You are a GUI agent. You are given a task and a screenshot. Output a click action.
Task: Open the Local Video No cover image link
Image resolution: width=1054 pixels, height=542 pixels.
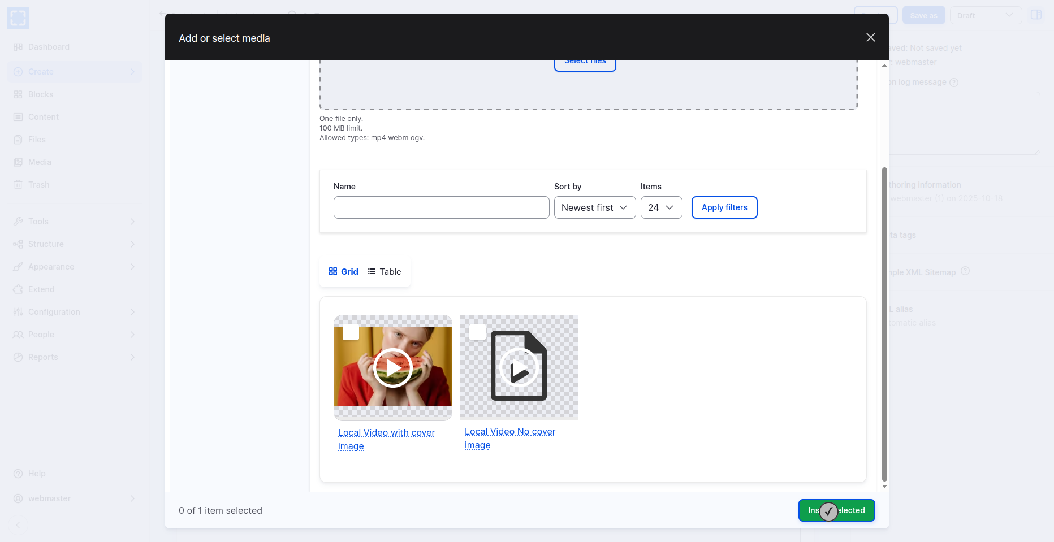pos(510,439)
